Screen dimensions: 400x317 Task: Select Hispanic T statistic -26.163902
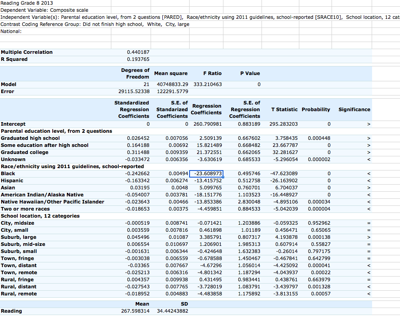pos(284,181)
